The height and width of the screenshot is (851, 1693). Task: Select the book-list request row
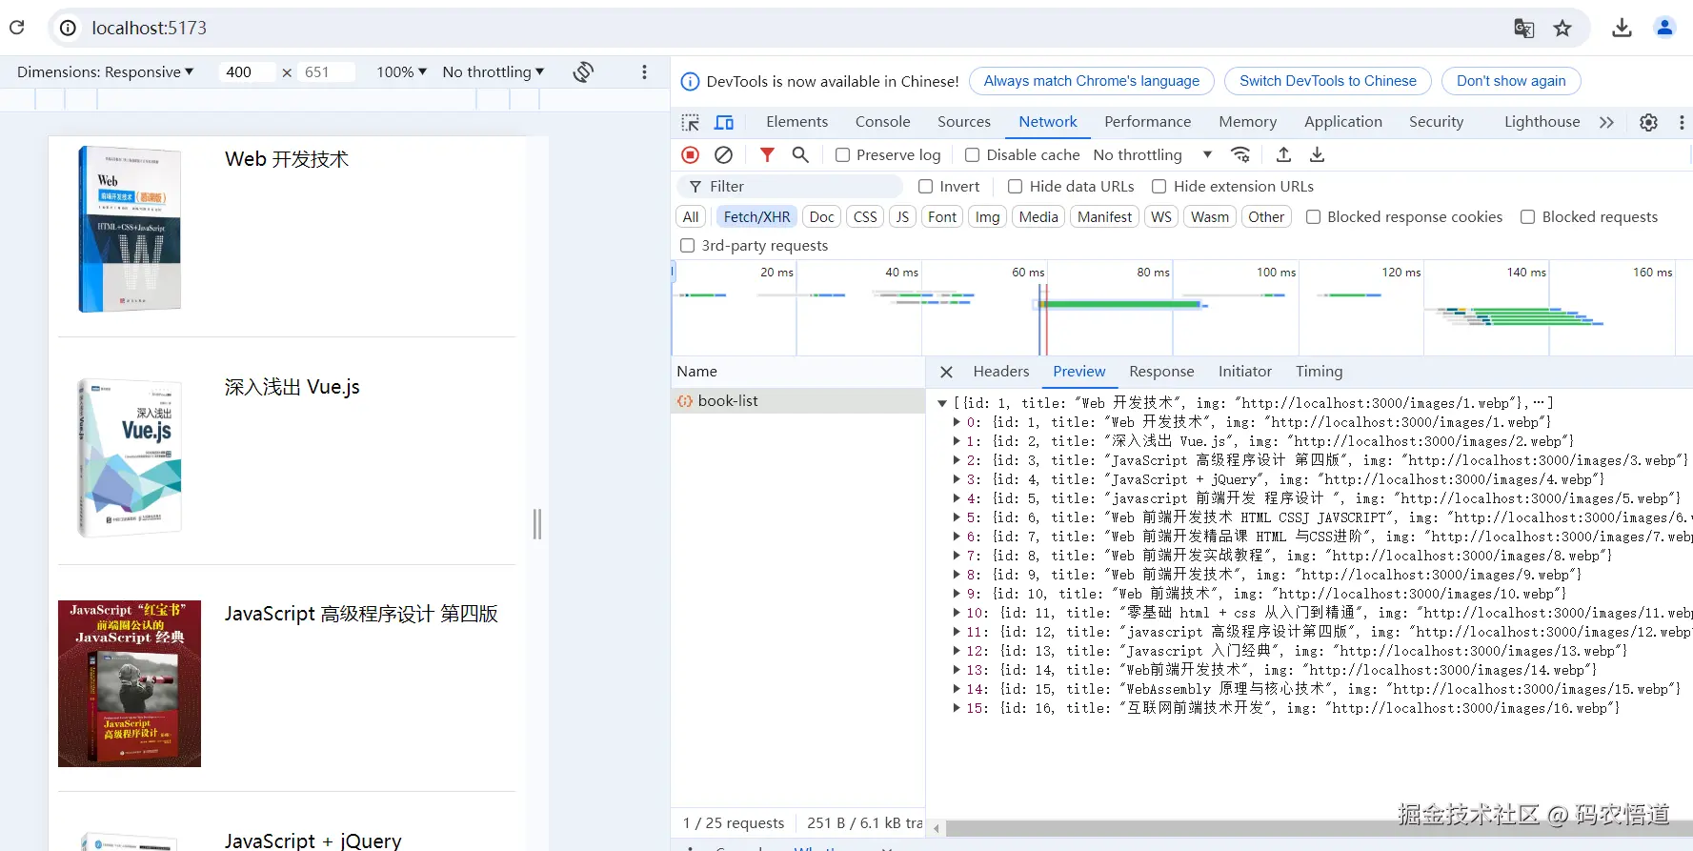tap(797, 401)
